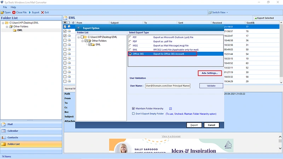This screenshot has width=283, height=159.
Task: Open the Help menu
Action: click(x=13, y=7)
